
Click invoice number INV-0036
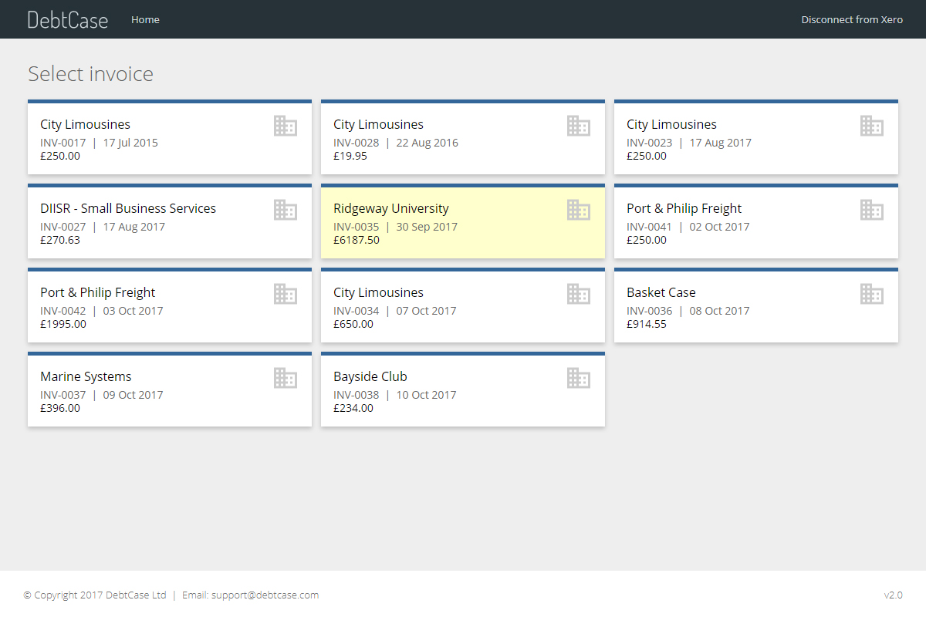click(x=650, y=311)
